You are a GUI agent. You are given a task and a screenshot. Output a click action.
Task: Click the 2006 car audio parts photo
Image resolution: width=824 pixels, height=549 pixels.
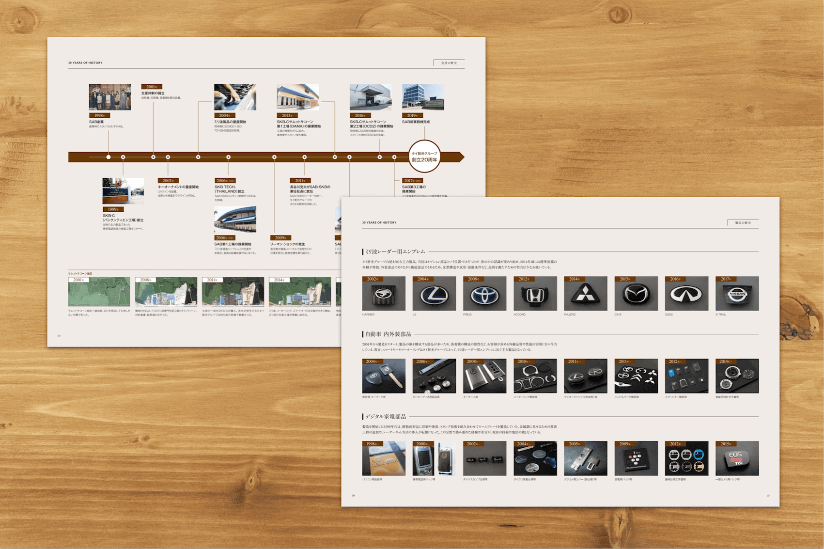tap(434, 376)
